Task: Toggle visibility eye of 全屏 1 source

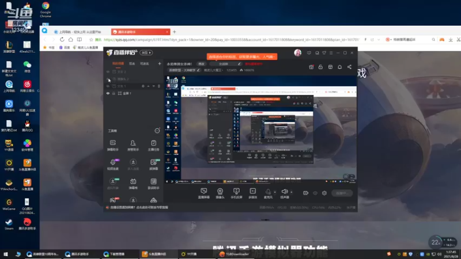Action: (108, 93)
